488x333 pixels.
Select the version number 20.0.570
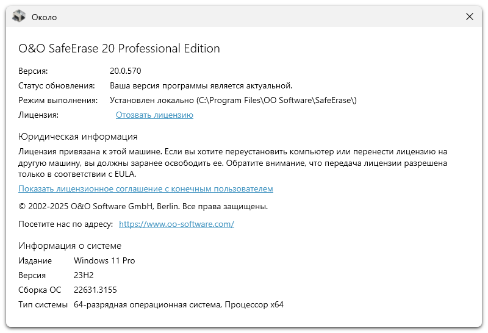pyautogui.click(x=126, y=71)
